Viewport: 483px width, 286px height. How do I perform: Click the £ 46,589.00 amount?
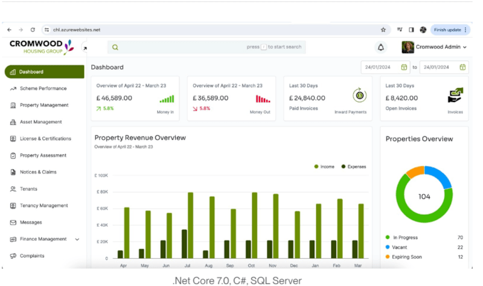(114, 98)
